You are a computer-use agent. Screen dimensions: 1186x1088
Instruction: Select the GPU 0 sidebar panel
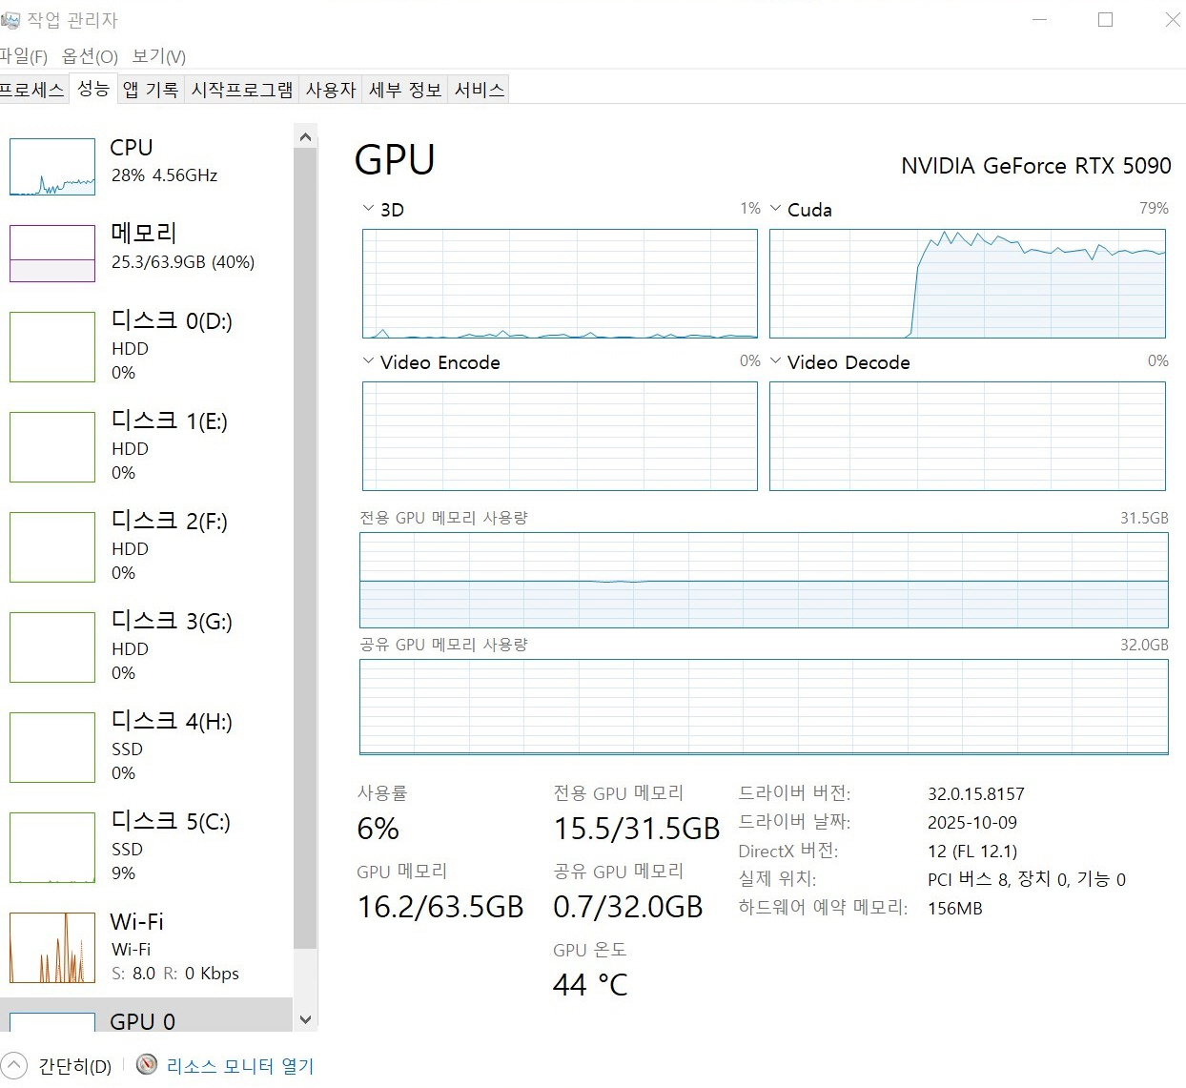[x=141, y=1021]
